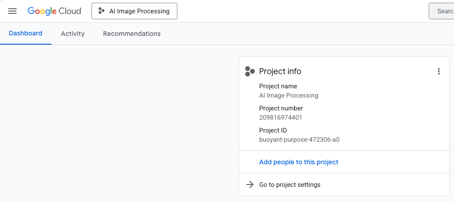Click the arrow icon beside project settings

(250, 185)
